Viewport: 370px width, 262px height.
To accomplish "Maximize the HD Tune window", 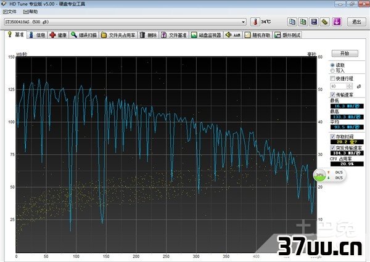I will coord(352,4).
